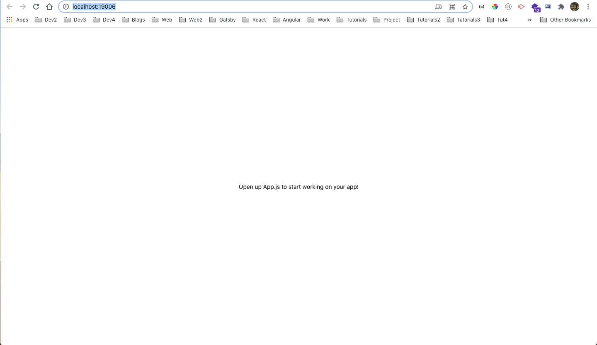Open the Tutorials2 bookmark folder
597x345 pixels.
click(x=424, y=20)
